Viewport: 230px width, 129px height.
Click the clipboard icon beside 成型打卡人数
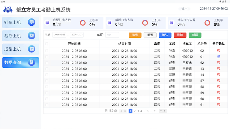pos(47,23)
